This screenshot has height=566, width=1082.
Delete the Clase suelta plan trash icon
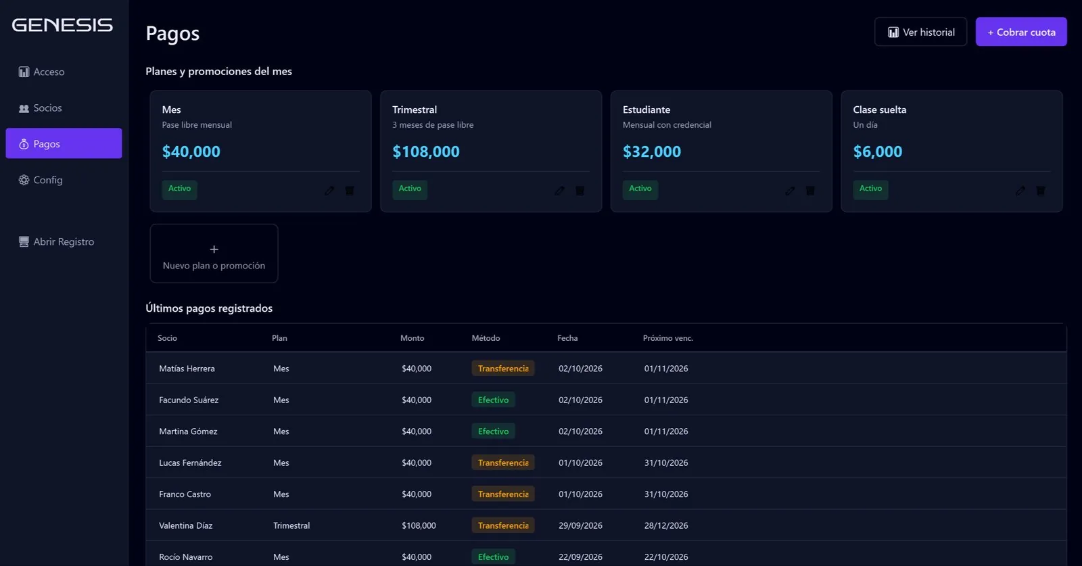(1041, 191)
